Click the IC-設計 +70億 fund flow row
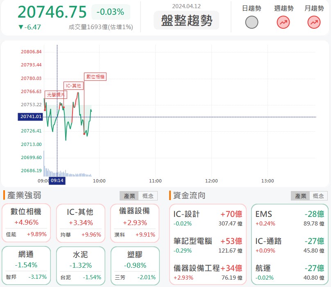 pos(208,218)
